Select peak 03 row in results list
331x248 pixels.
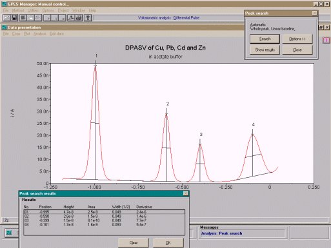tap(104, 220)
